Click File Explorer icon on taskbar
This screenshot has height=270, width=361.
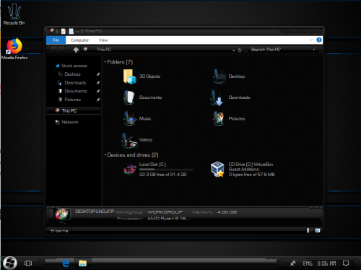point(82,264)
